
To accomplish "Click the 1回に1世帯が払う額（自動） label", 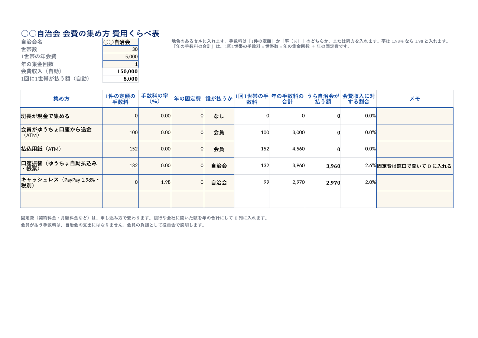I will click(56, 79).
